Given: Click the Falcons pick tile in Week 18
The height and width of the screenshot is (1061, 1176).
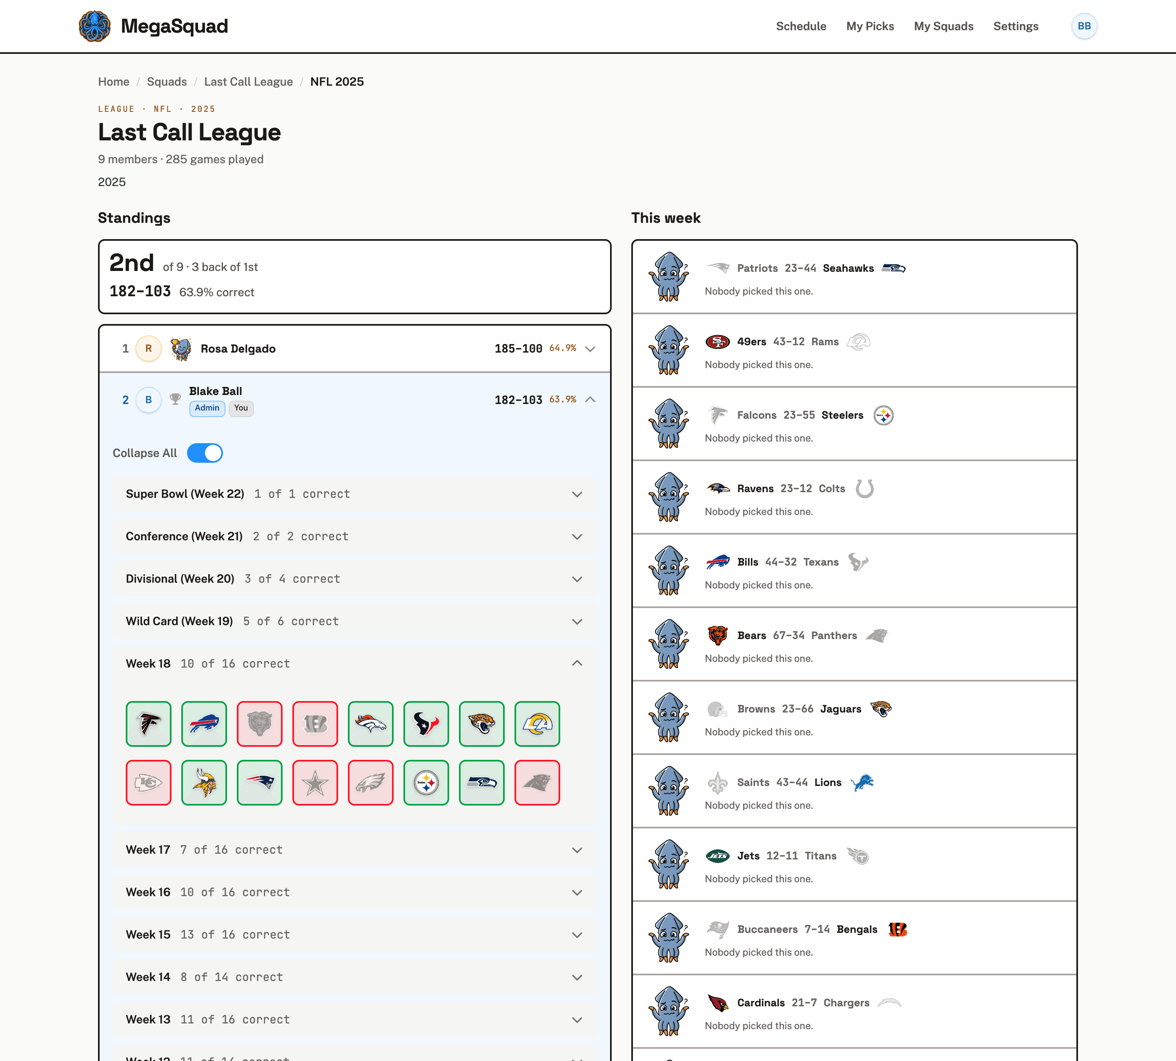Looking at the screenshot, I should [149, 724].
